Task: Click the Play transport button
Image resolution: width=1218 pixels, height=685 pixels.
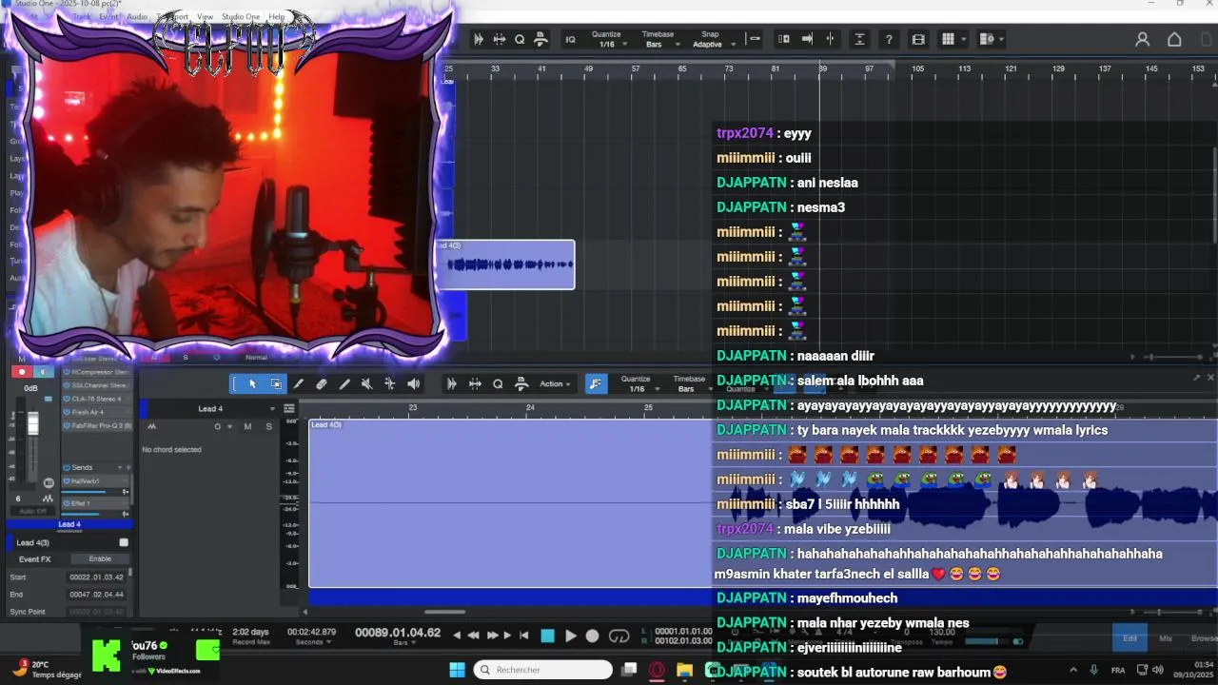Action: [x=570, y=636]
